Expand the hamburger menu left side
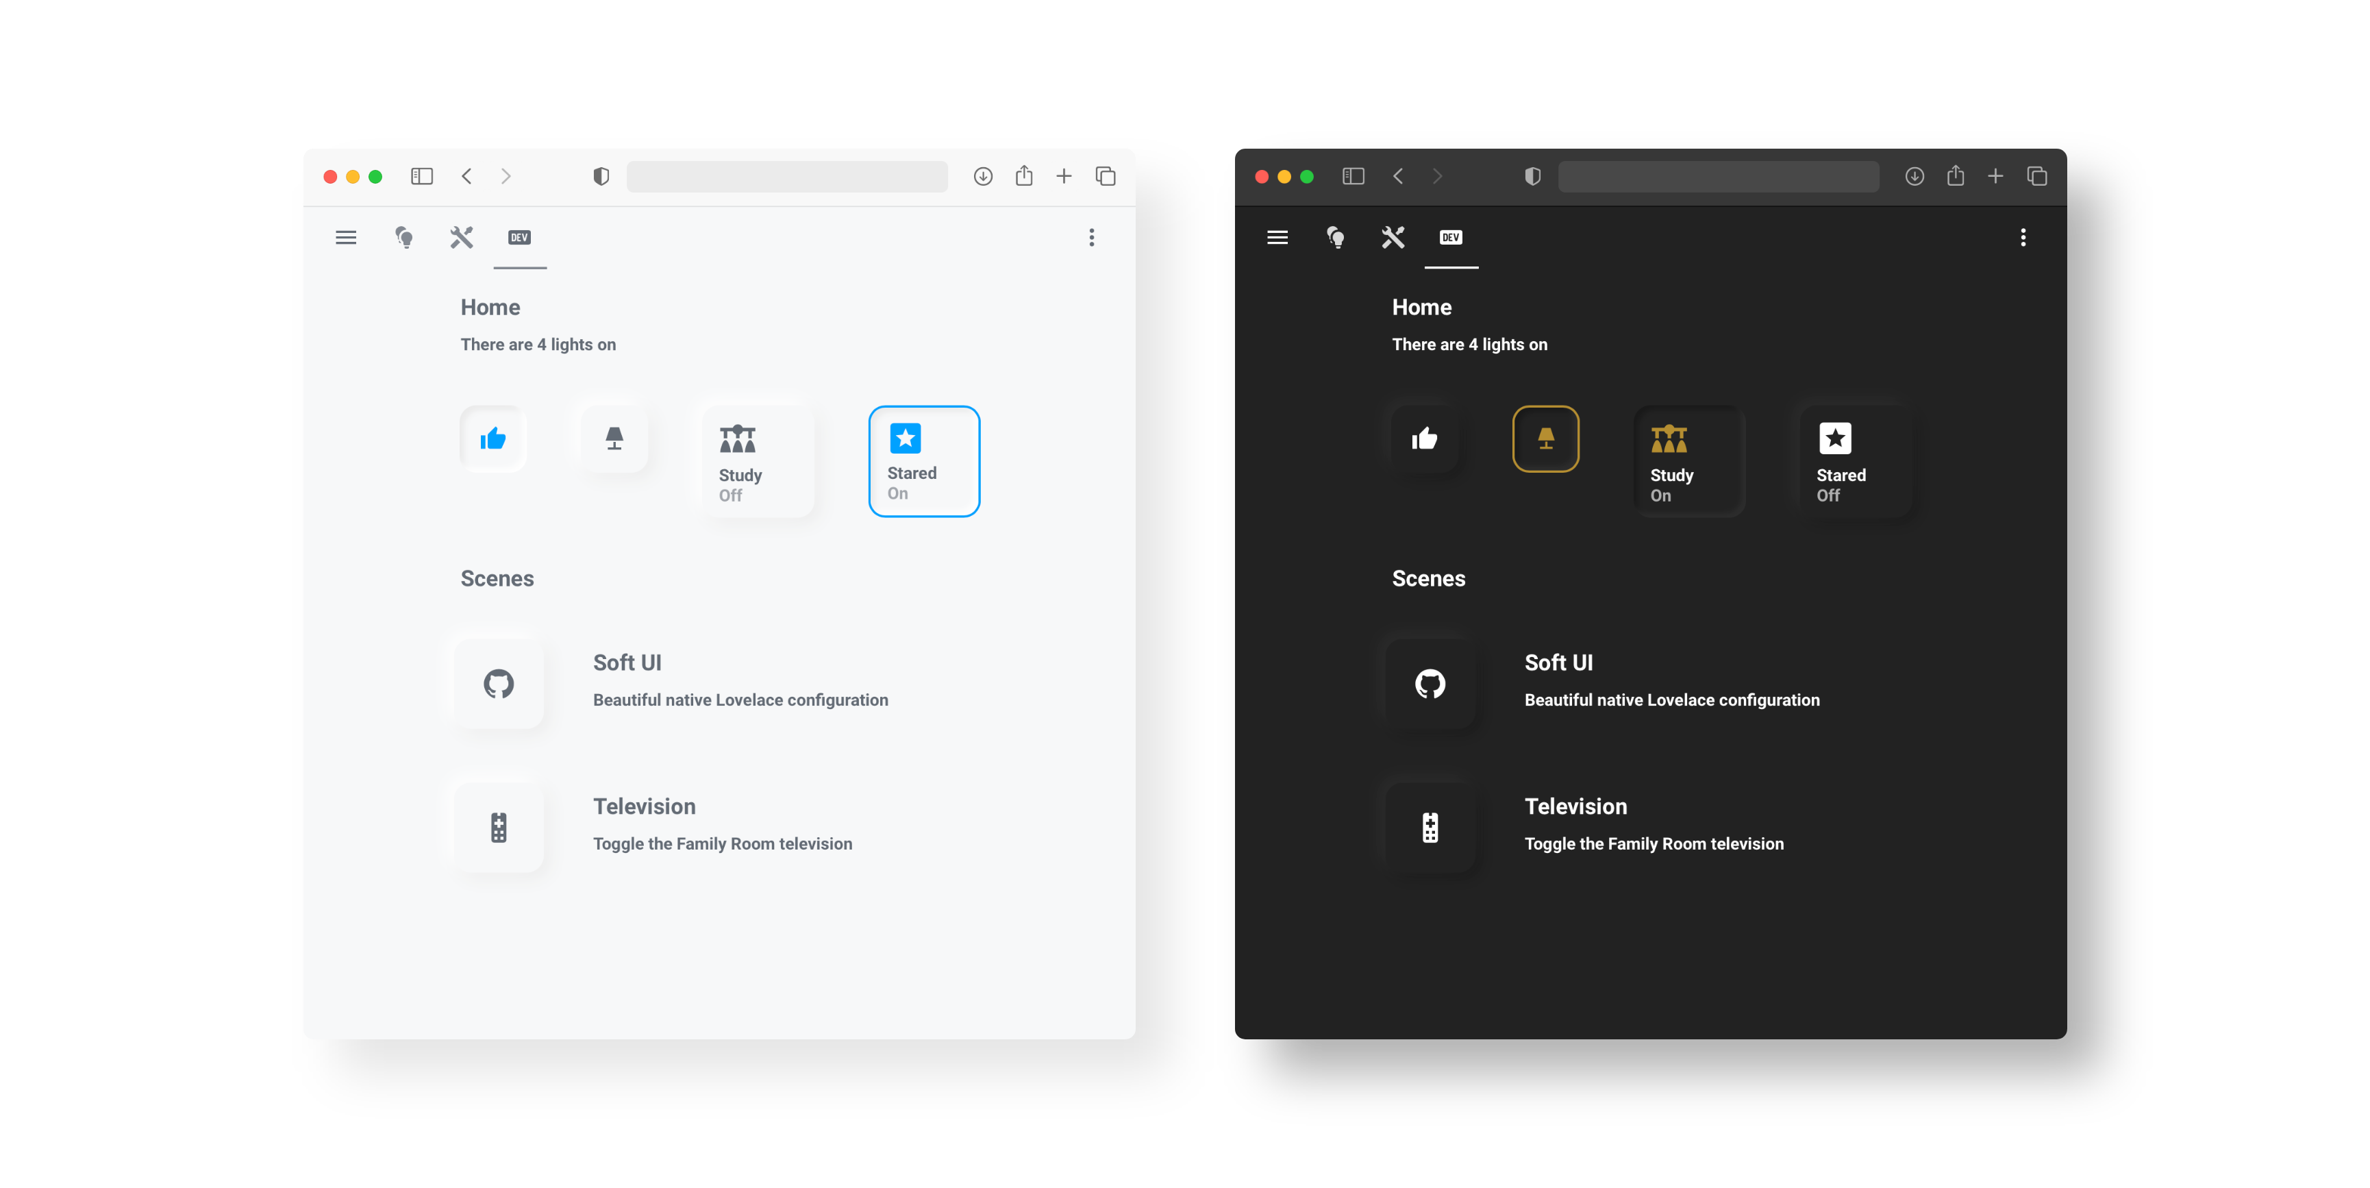2370x1188 pixels. tap(345, 236)
